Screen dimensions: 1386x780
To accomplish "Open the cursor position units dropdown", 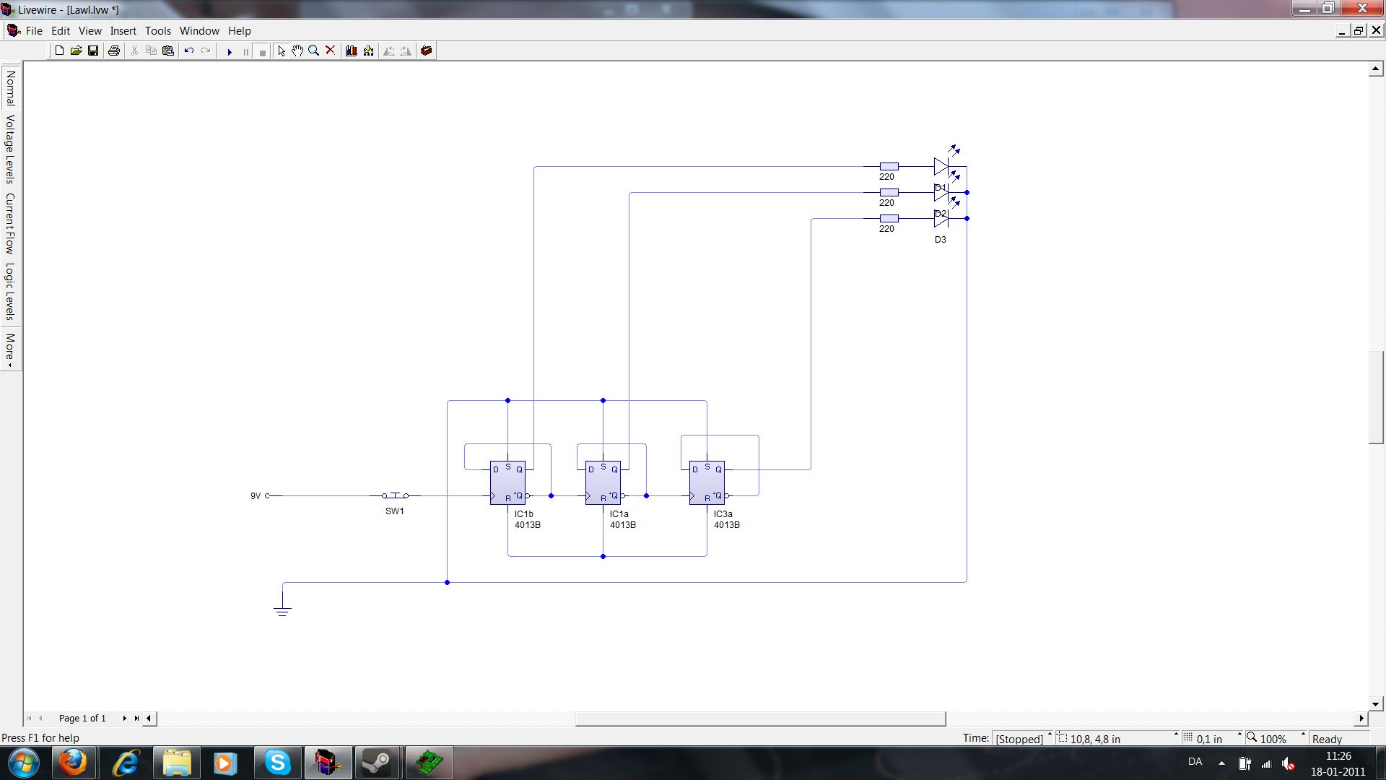I will point(1176,734).
